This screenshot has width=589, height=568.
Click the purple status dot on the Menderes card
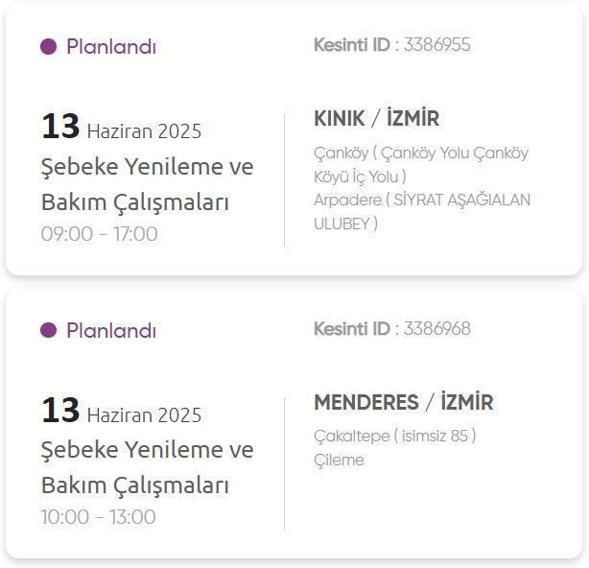tap(49, 330)
